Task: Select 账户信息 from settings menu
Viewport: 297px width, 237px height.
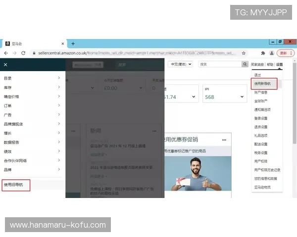Action: [x=261, y=92]
